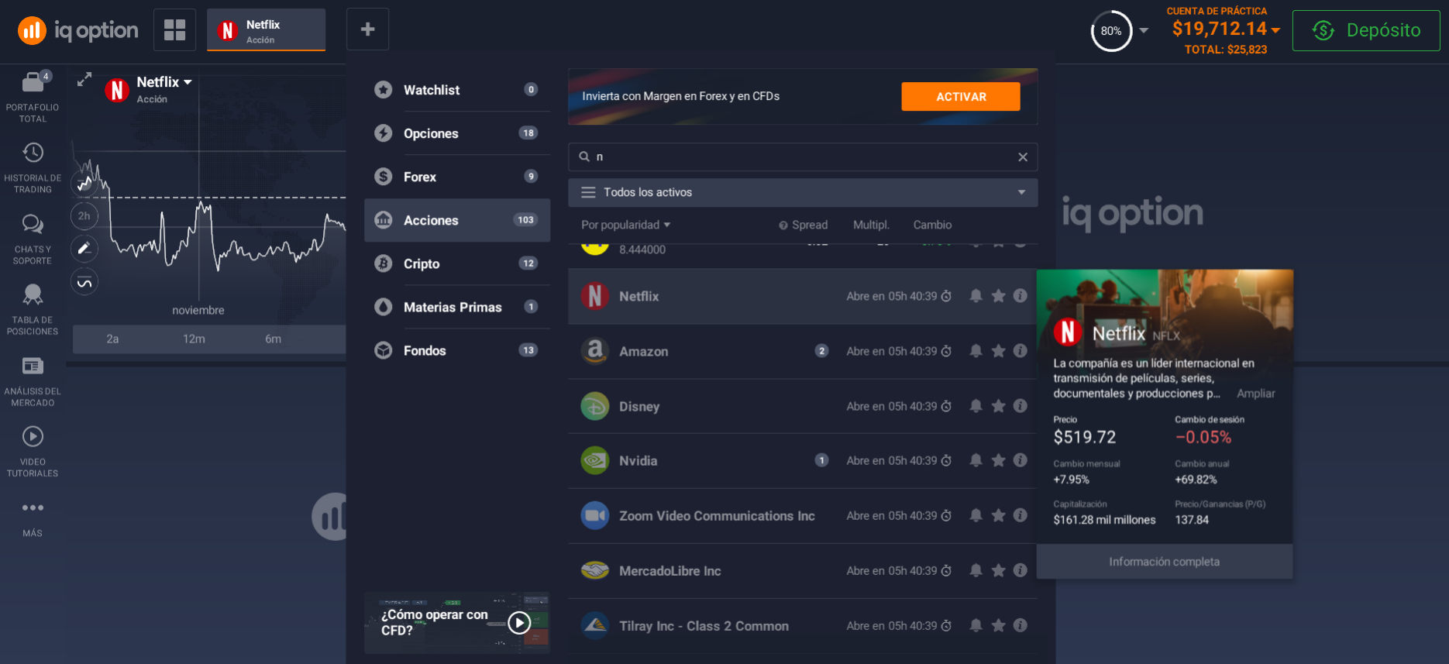Set alert bell for MercadoLibre Inc
1449x664 pixels.
(976, 570)
